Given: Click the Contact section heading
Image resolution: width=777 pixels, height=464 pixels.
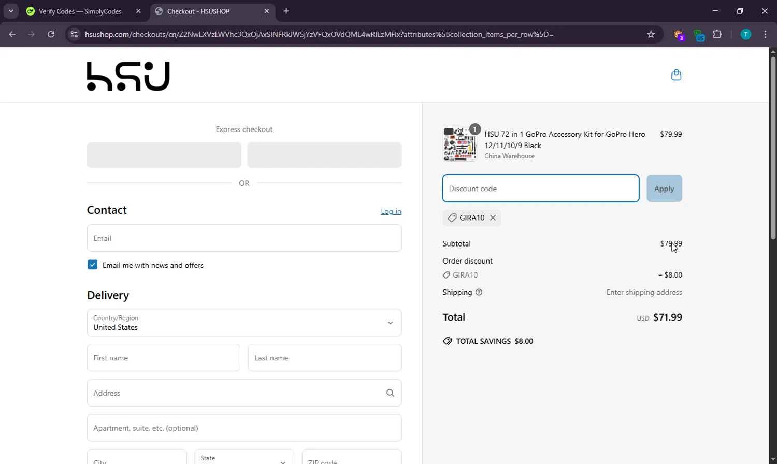Looking at the screenshot, I should [x=107, y=210].
